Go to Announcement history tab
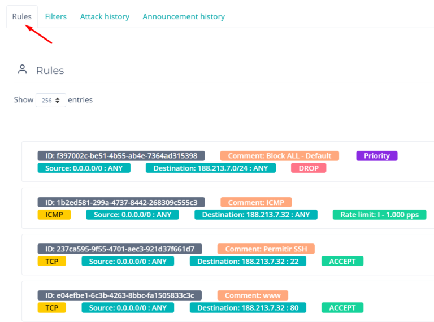Viewport: 434px width, 322px height. click(184, 16)
